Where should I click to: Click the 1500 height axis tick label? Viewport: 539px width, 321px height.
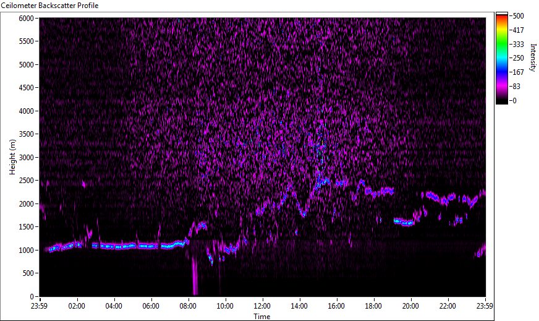(x=26, y=227)
